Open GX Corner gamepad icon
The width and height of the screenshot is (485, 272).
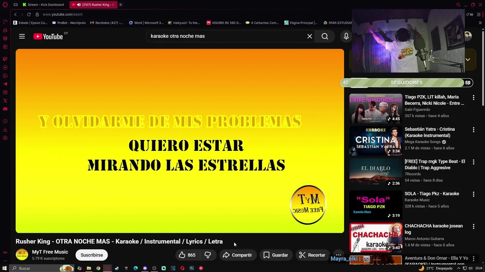click(16, 5)
